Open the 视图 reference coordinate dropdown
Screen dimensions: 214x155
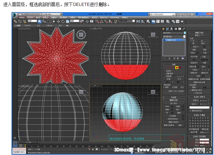[75, 21]
